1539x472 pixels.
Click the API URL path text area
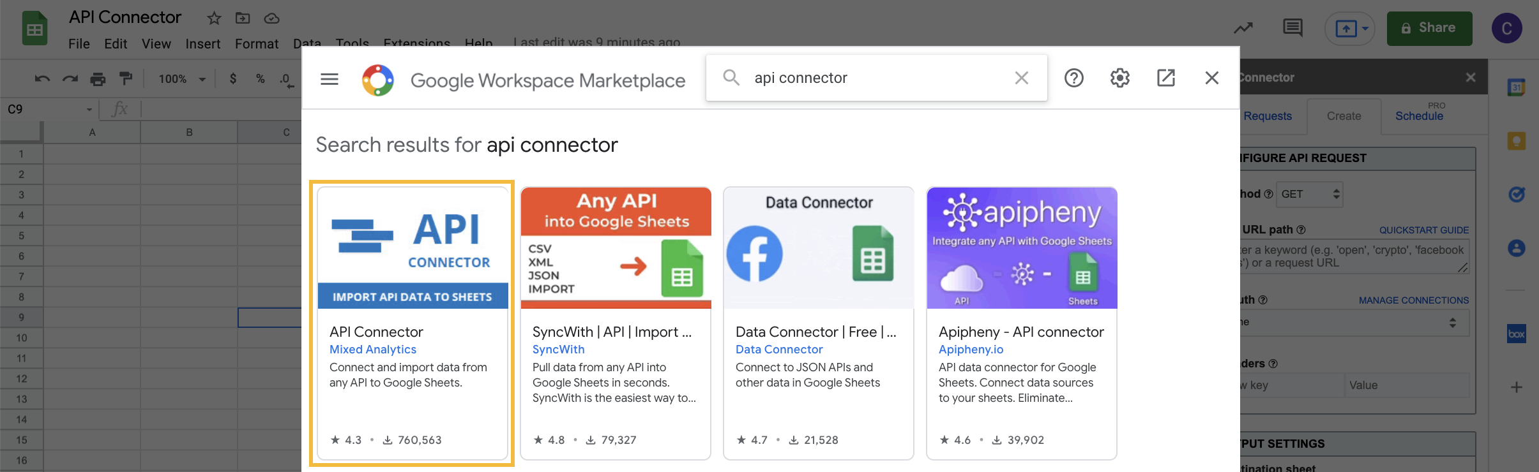(1354, 257)
